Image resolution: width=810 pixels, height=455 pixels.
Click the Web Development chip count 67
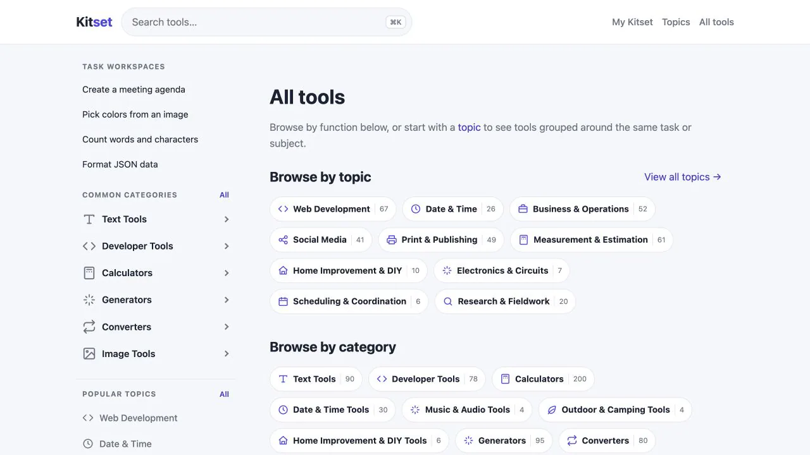pyautogui.click(x=383, y=209)
